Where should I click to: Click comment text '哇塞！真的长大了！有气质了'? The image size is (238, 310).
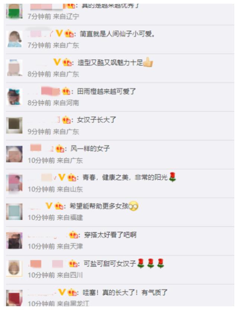tap(125, 292)
